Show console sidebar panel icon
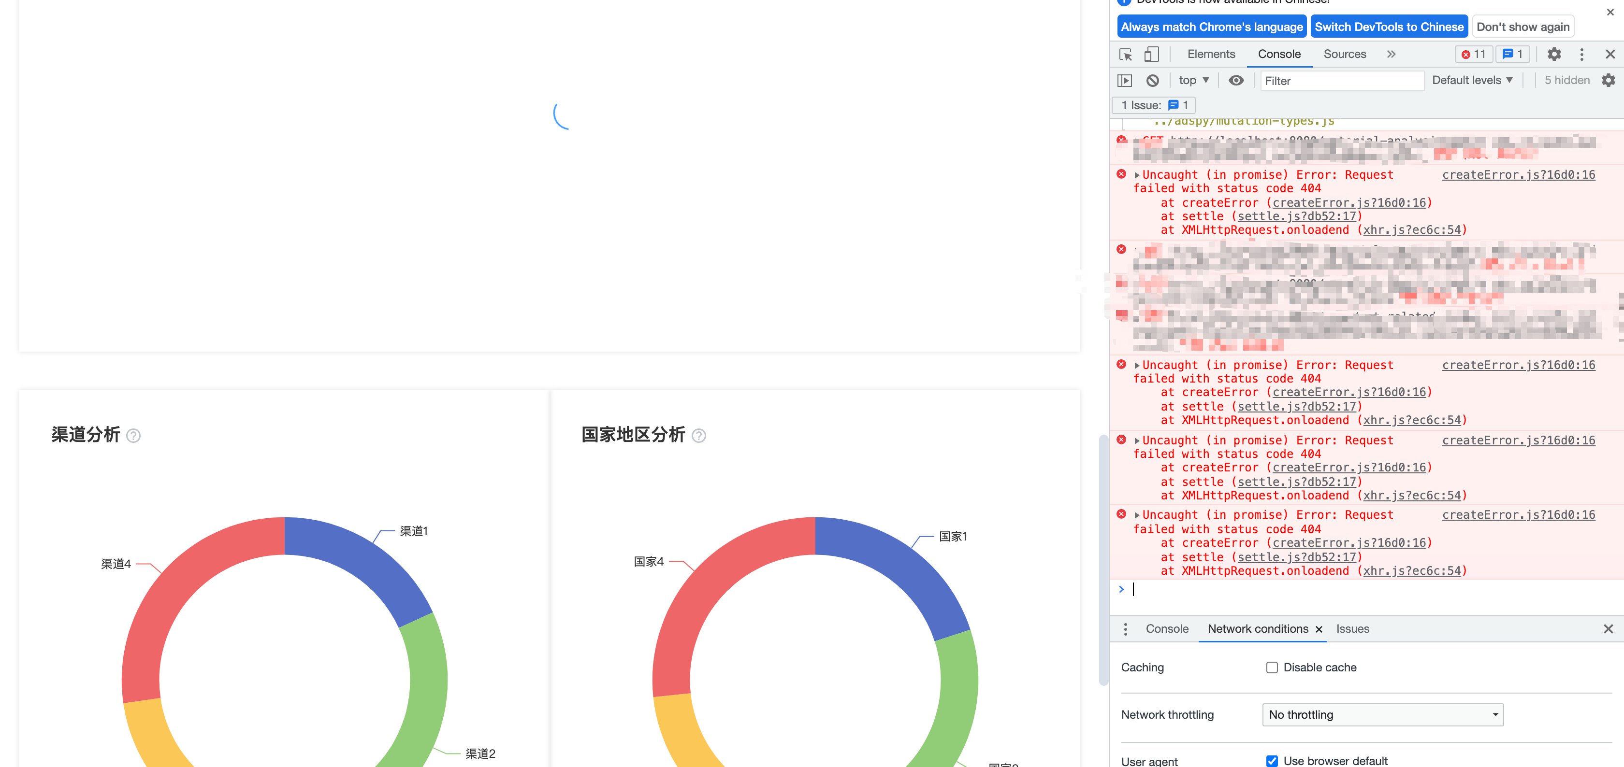 click(x=1125, y=81)
